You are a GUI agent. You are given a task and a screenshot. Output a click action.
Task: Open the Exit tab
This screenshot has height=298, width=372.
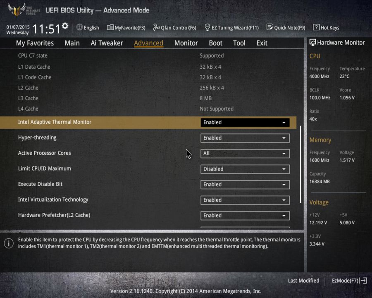click(x=262, y=43)
